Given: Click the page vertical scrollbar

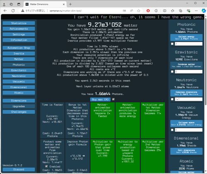Looking at the screenshot, I should (206, 62).
